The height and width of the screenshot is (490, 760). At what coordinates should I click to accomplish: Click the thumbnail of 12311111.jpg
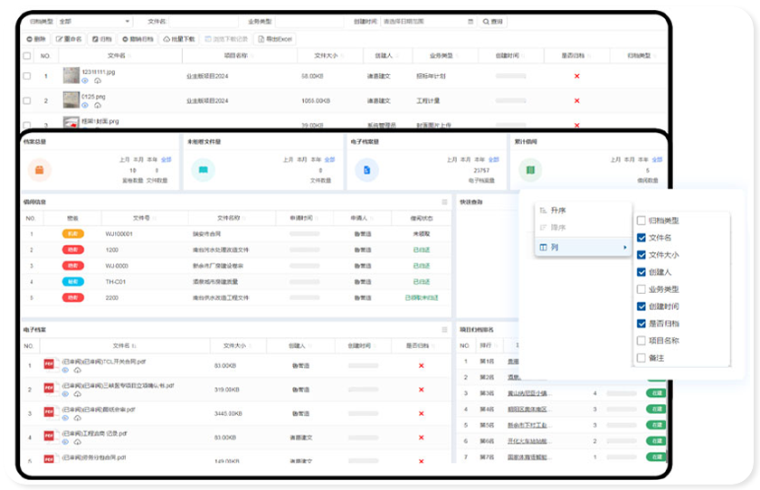click(x=71, y=76)
